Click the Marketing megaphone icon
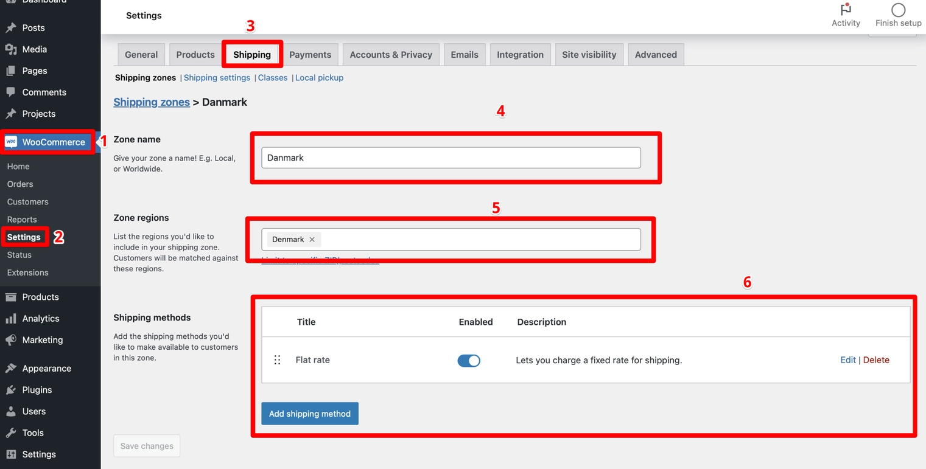The image size is (926, 469). coord(10,340)
